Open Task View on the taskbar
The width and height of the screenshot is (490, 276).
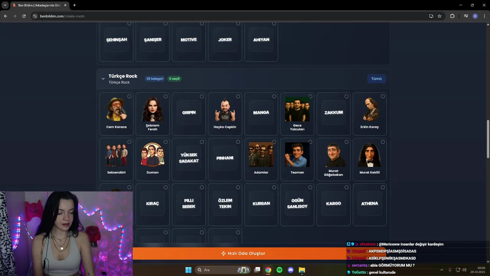click(257, 270)
